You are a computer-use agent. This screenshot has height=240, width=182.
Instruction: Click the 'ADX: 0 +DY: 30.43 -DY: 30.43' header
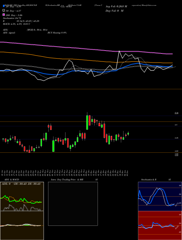click(21, 184)
